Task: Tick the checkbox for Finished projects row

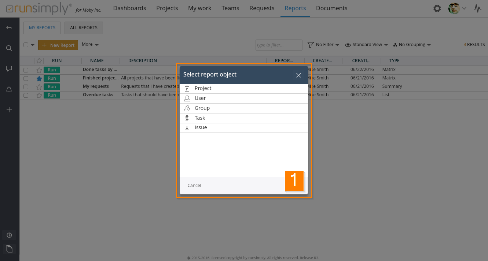Action: point(26,78)
